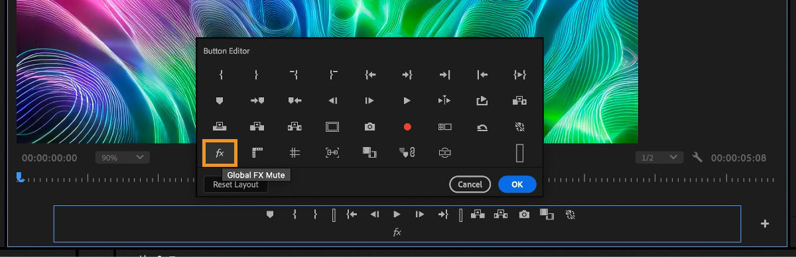Toggle the Global FX Mute button in editor
The height and width of the screenshot is (257, 796).
click(220, 153)
